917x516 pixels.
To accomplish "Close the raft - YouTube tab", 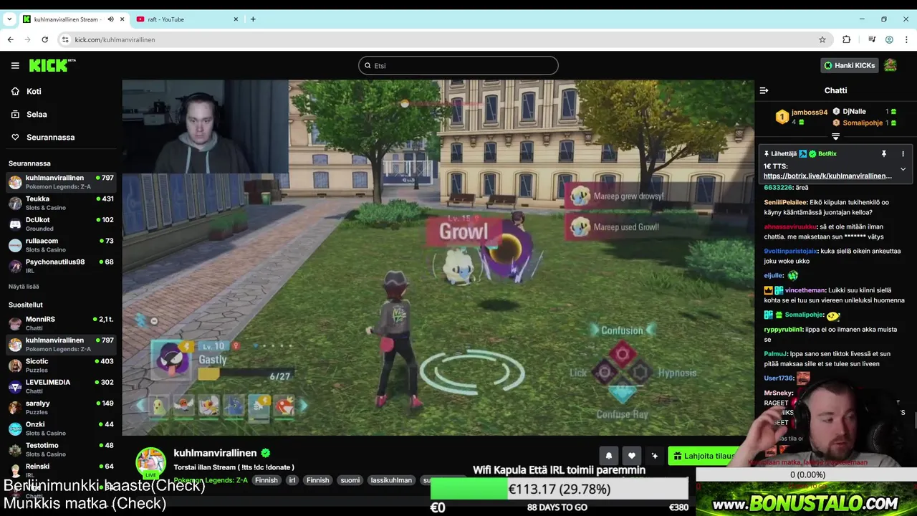I will point(236,19).
